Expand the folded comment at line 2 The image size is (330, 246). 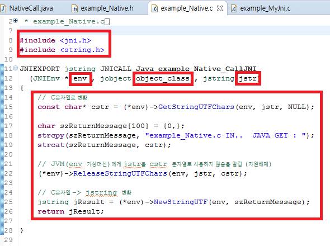(x=15, y=21)
